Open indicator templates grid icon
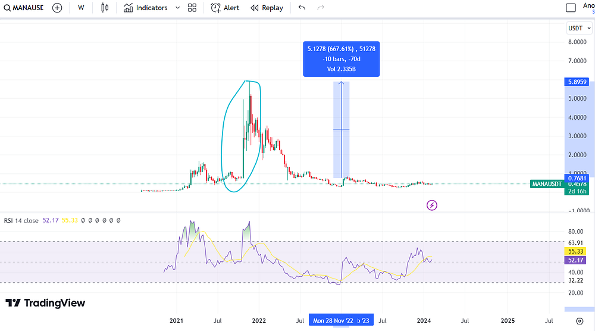Viewport: 595px width, 331px height. [192, 8]
